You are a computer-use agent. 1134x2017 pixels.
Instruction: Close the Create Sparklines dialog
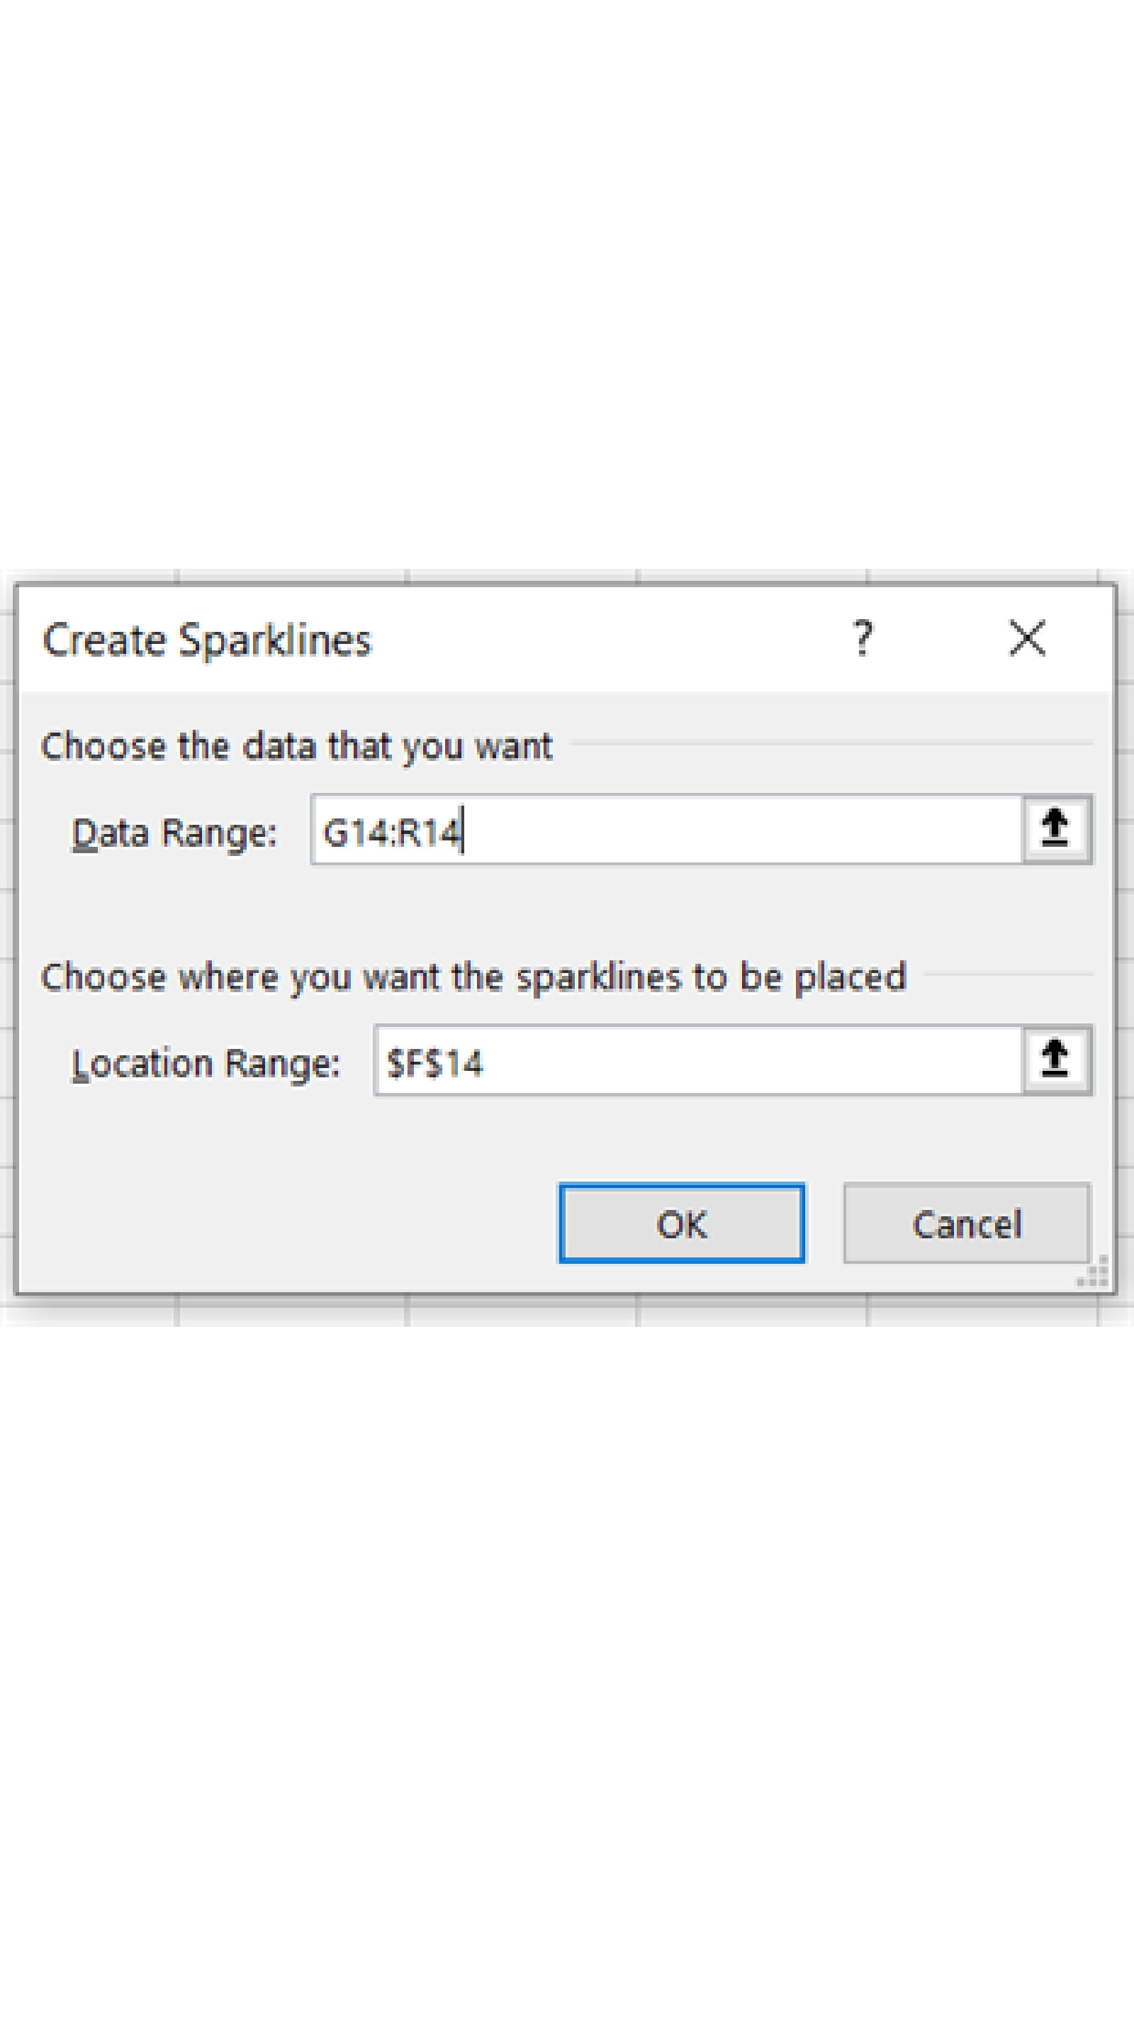coord(1026,639)
